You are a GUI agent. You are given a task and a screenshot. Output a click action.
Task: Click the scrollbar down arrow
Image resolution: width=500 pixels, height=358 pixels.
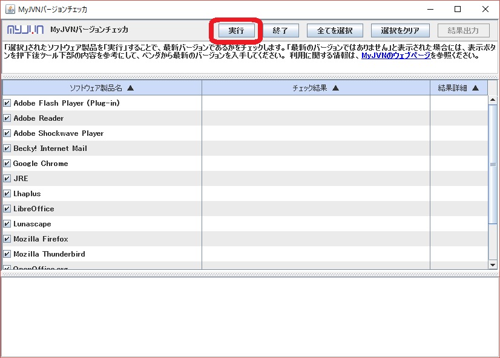pyautogui.click(x=493, y=265)
